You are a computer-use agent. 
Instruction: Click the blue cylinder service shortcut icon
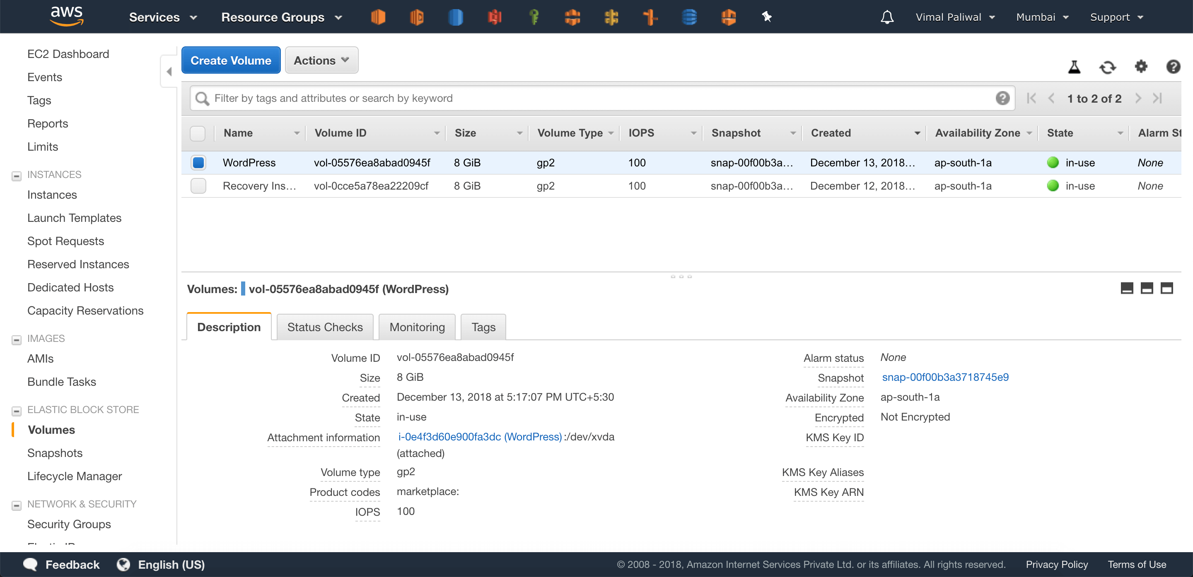456,17
